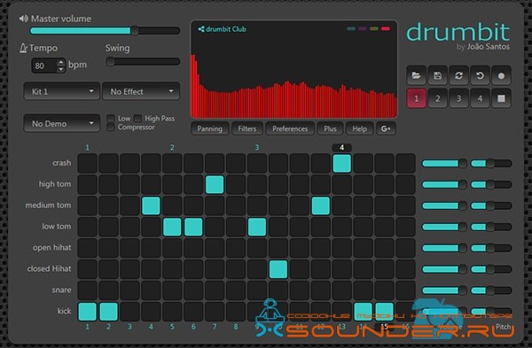Toggle off the medium tom step 4 pad
The image size is (532, 348).
[151, 205]
